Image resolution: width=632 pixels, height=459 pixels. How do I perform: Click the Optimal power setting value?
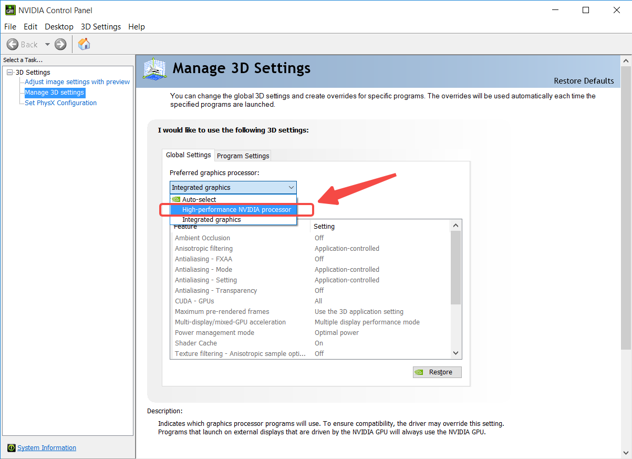(x=337, y=333)
